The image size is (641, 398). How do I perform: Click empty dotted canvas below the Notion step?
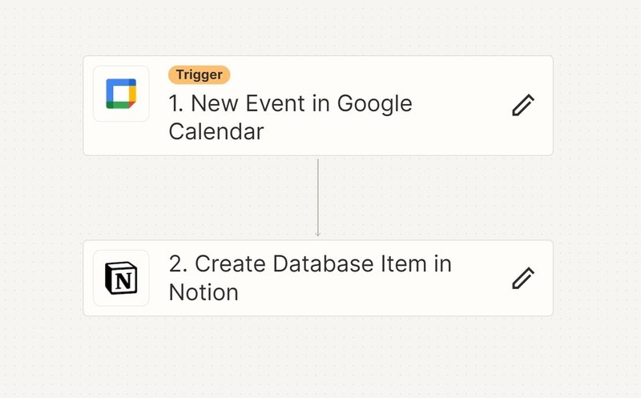point(318,356)
